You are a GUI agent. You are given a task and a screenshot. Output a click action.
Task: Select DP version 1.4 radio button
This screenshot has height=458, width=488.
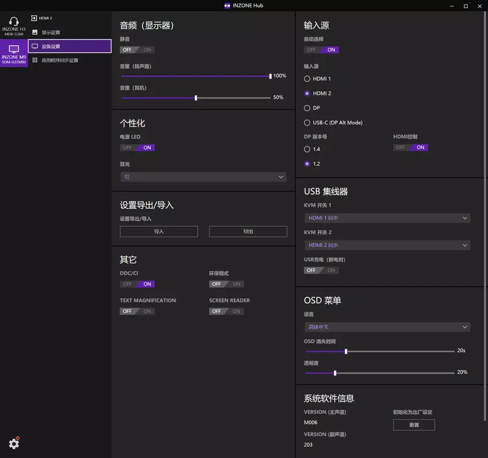(307, 149)
